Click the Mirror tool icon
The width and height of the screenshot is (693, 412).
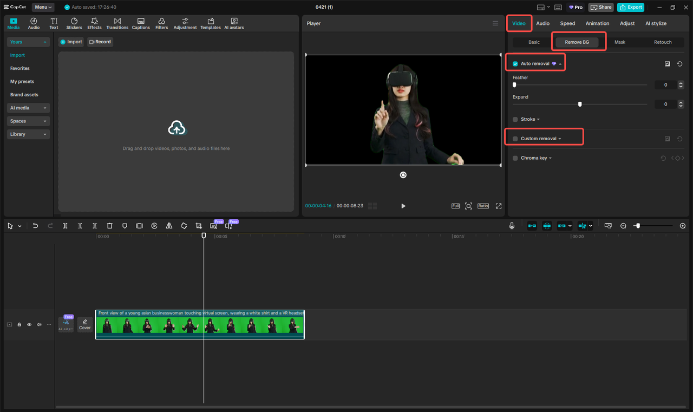[169, 226]
